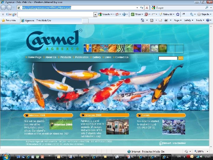Click the Print icon in command bar

pos(166,20)
